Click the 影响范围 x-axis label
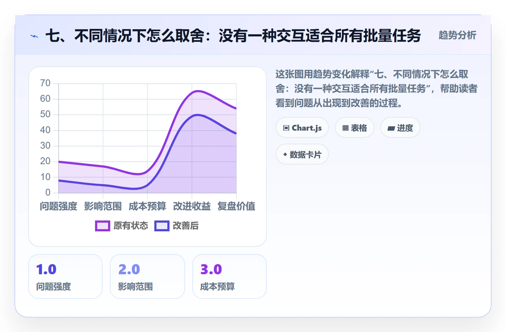 pos(103,206)
